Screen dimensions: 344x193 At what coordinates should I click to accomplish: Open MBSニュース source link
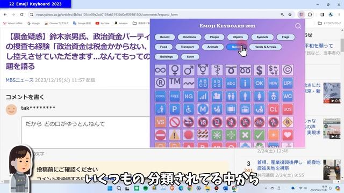[x=19, y=80]
